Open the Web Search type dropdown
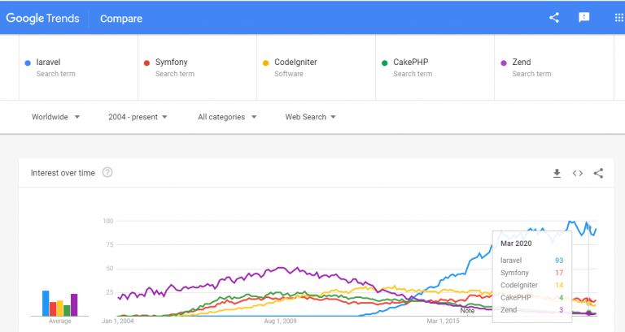The height and width of the screenshot is (332, 625). 310,117
